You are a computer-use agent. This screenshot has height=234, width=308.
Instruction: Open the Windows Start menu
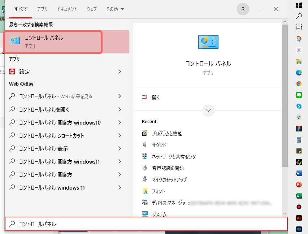[299, 5]
